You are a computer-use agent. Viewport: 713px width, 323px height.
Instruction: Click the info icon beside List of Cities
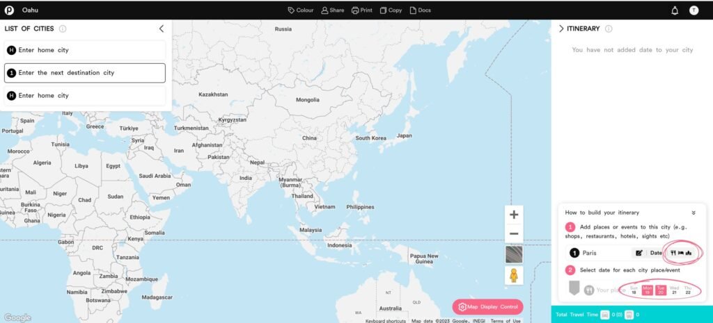tap(63, 28)
